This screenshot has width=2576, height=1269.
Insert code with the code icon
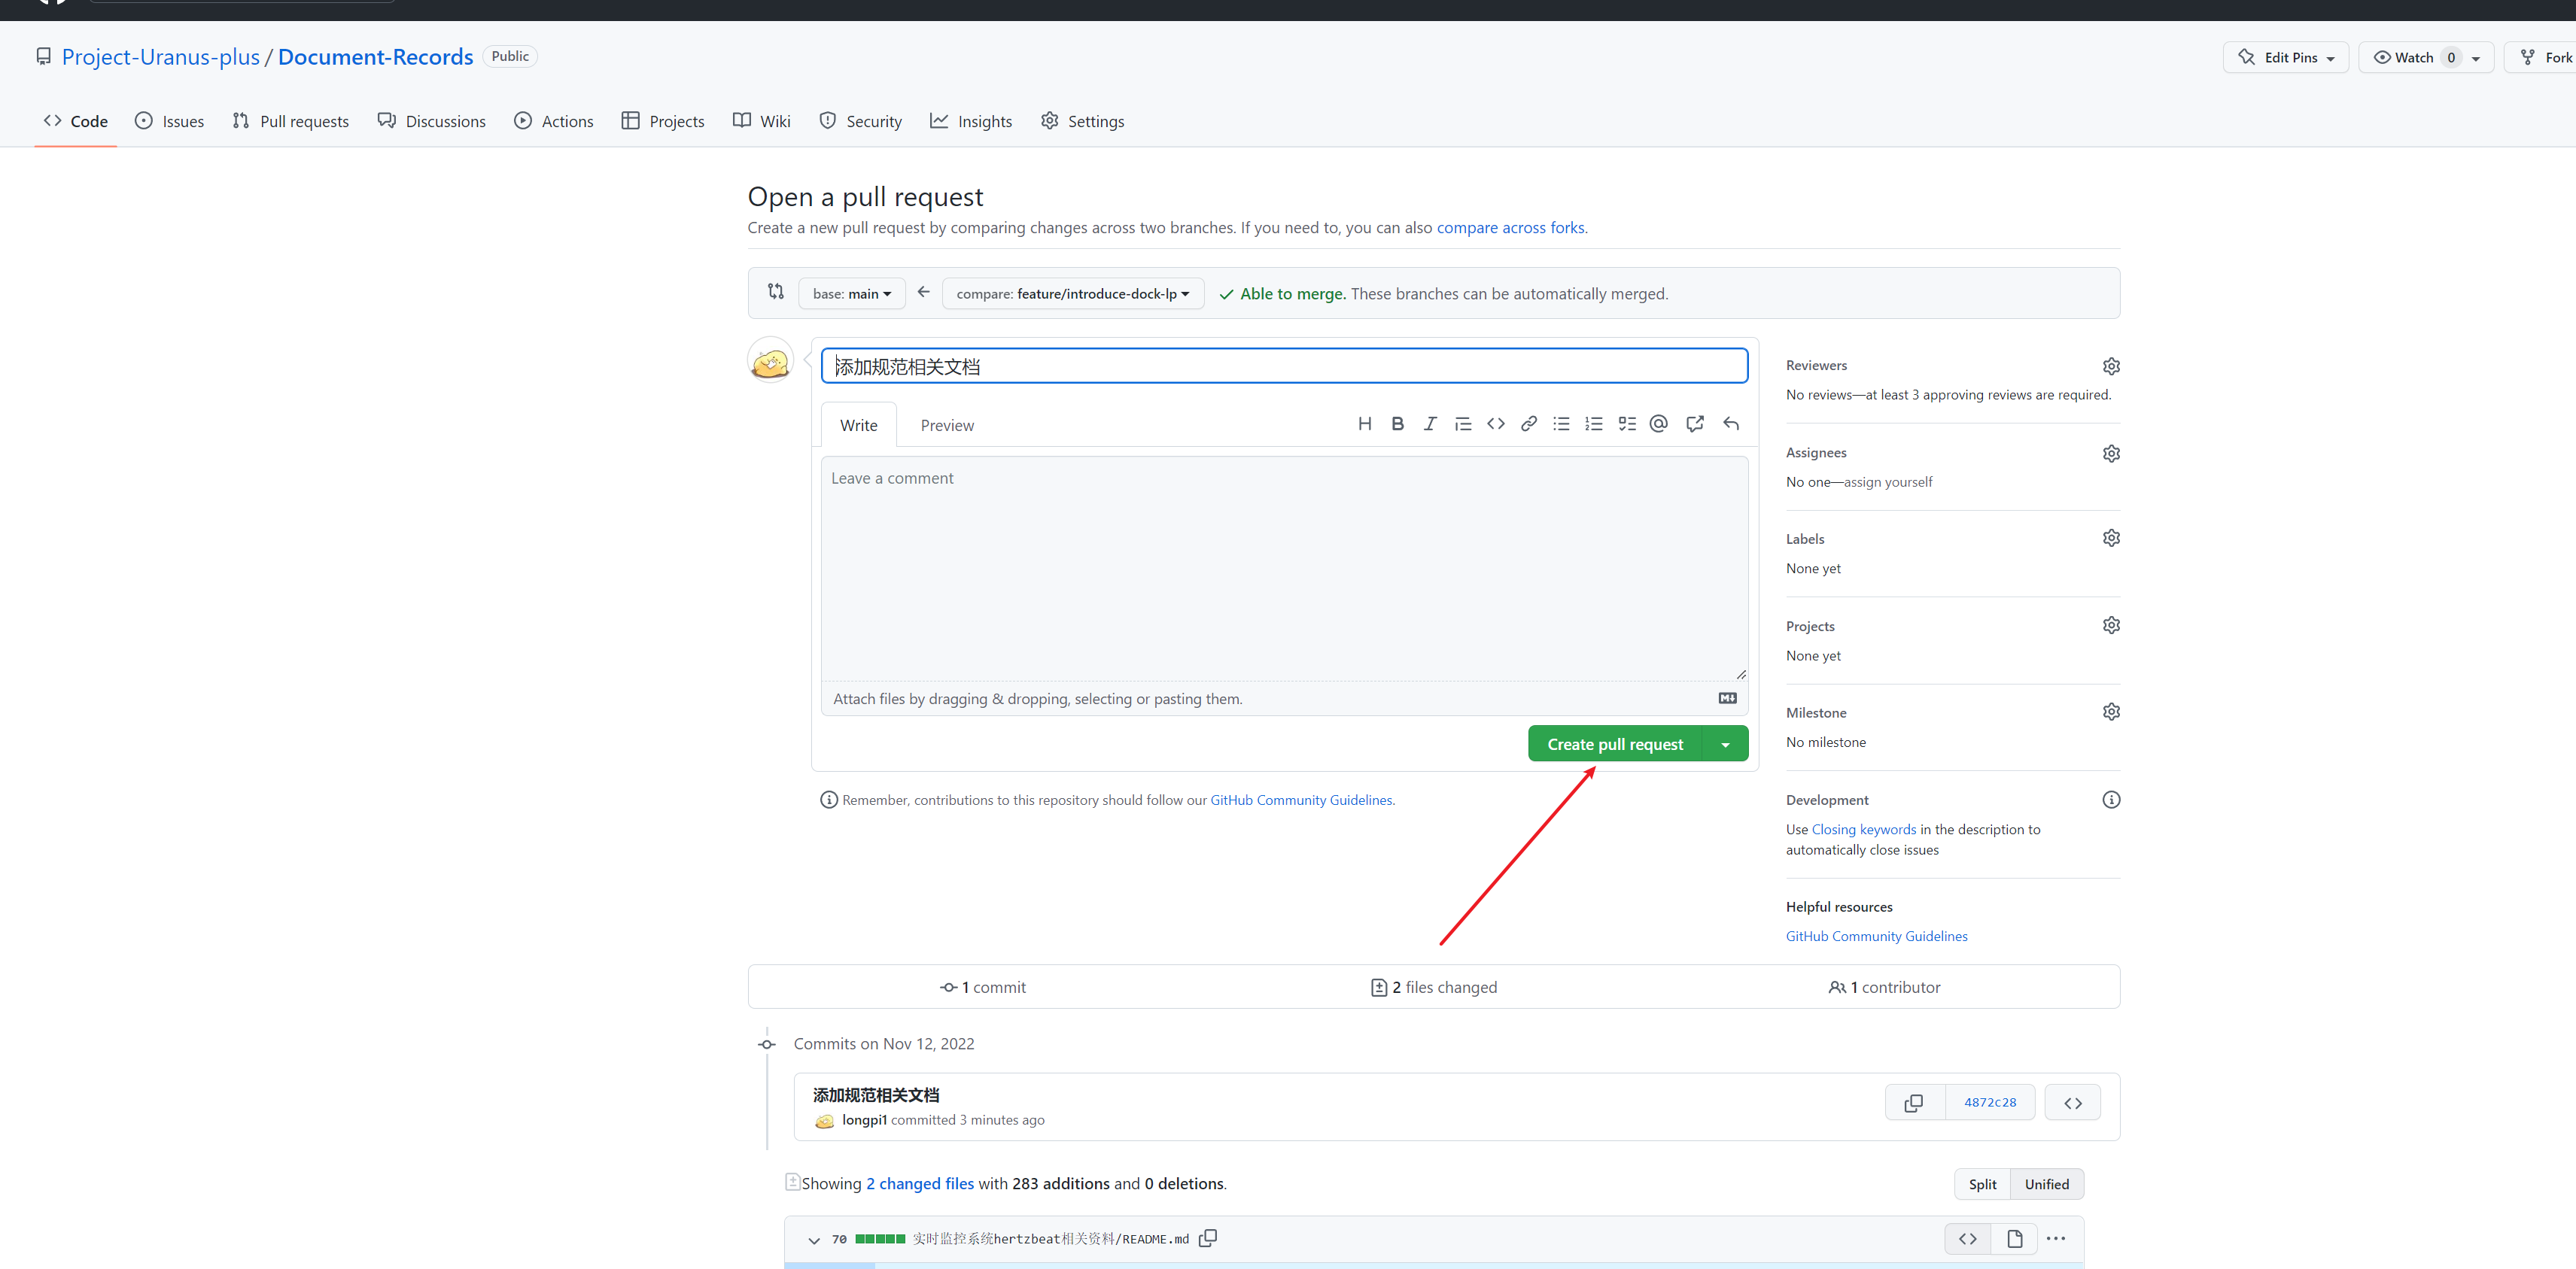click(1495, 424)
